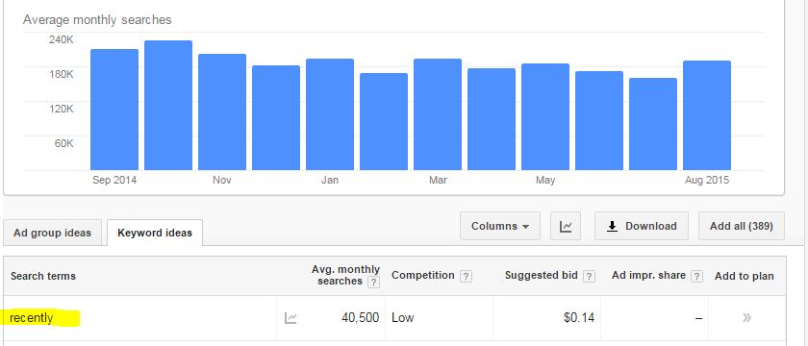Click the Suggested bid help question mark
The height and width of the screenshot is (346, 808).
590,277
